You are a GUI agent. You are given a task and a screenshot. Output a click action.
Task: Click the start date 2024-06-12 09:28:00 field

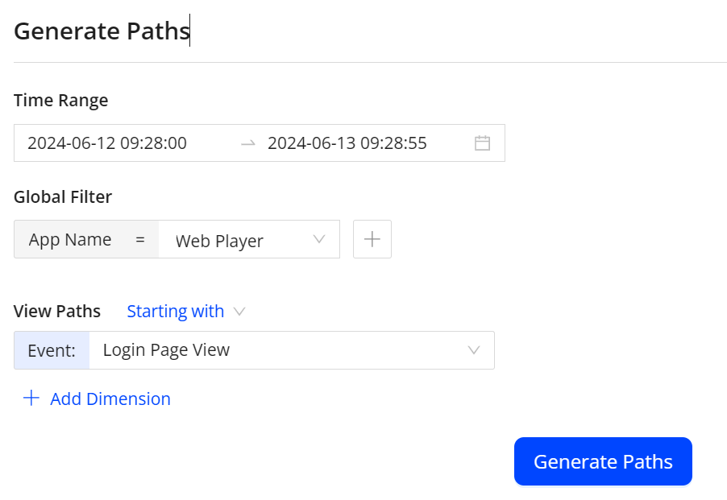tap(107, 143)
